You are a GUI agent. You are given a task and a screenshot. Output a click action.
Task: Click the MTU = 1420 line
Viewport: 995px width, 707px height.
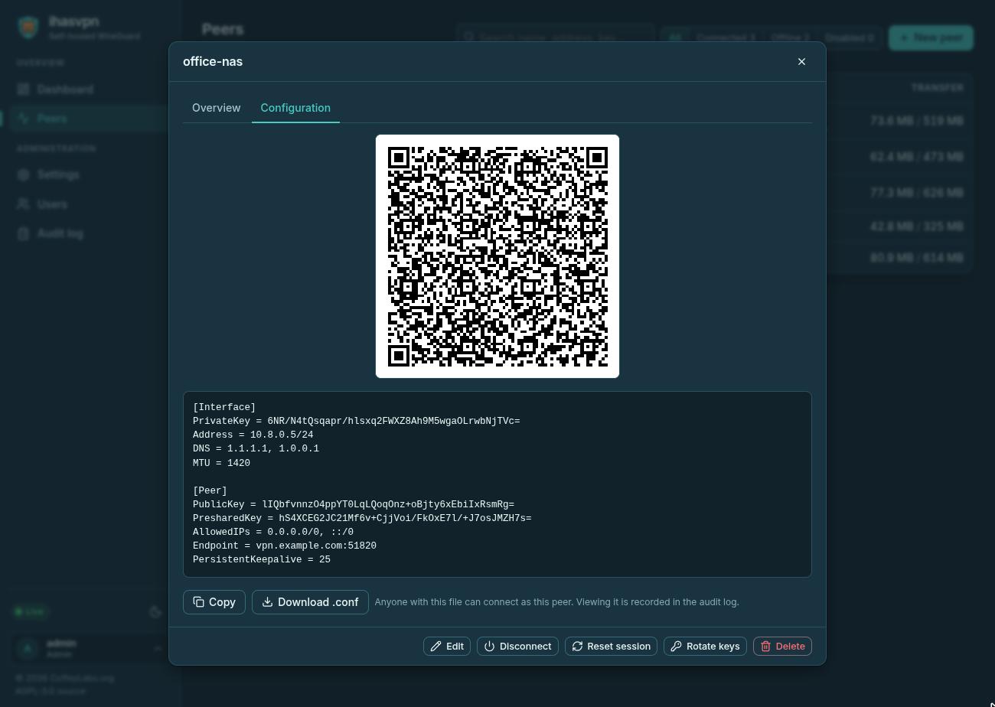[221, 463]
